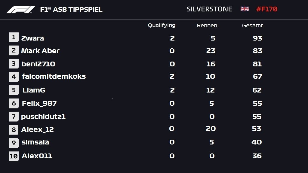Select the Qualifying column header

pos(162,26)
